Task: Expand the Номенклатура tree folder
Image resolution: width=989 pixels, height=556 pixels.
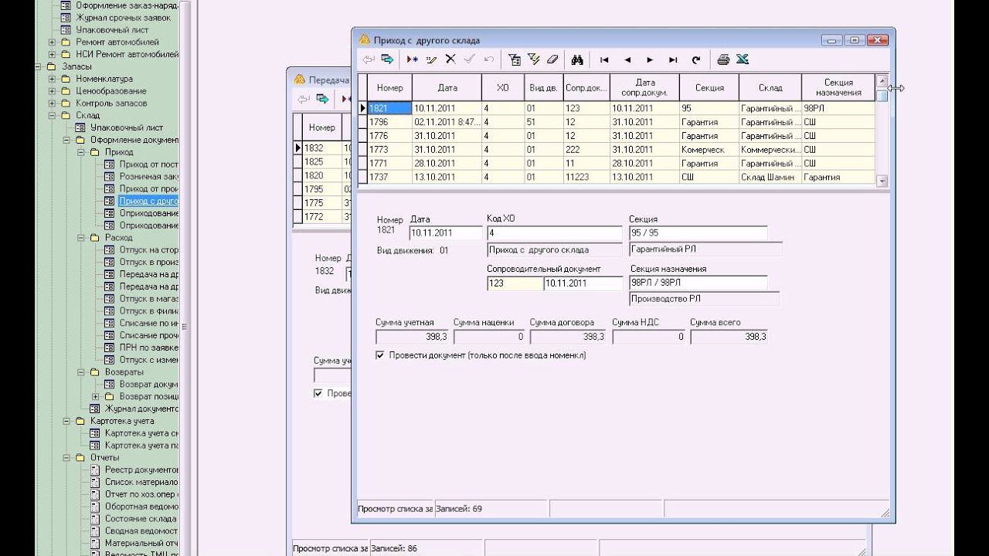Action: (53, 79)
